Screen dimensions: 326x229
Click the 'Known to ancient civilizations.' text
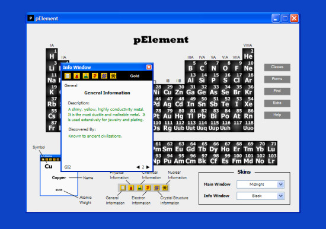(95, 136)
